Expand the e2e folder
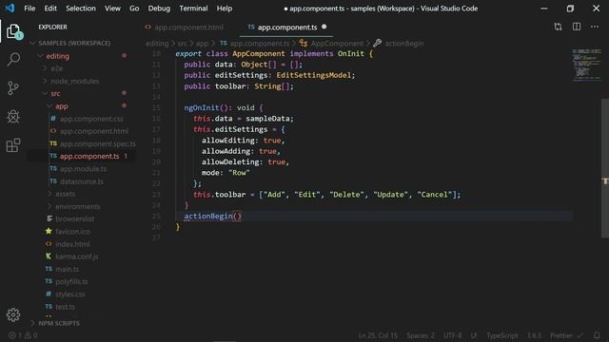The image size is (609, 342). tap(56, 68)
